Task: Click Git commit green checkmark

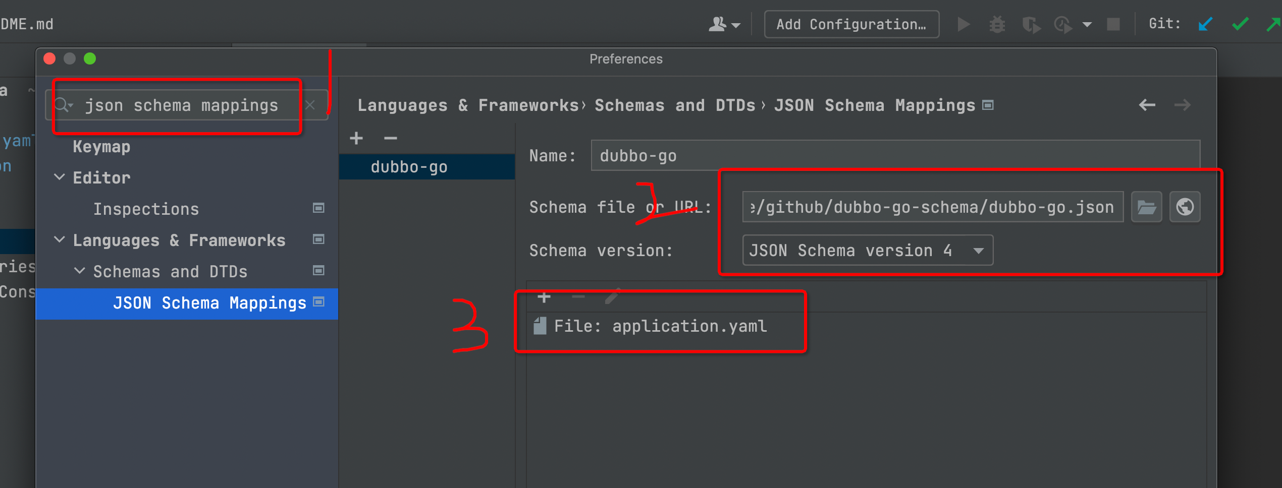Action: coord(1240,24)
